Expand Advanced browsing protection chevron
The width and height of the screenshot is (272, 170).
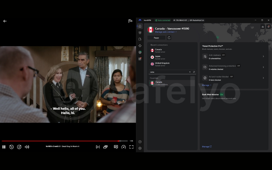click(263, 67)
